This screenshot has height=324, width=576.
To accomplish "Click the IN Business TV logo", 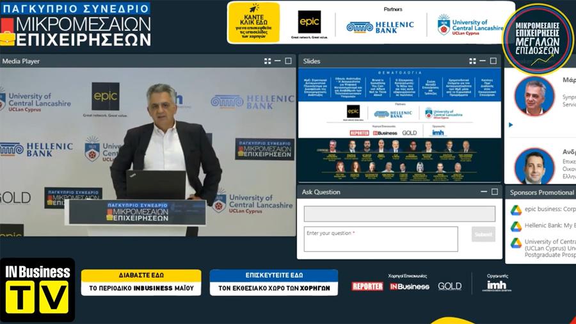I will (37, 290).
